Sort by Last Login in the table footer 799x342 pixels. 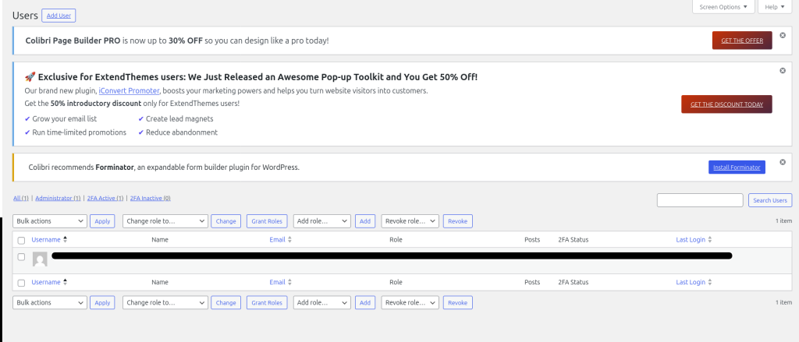[x=691, y=282]
